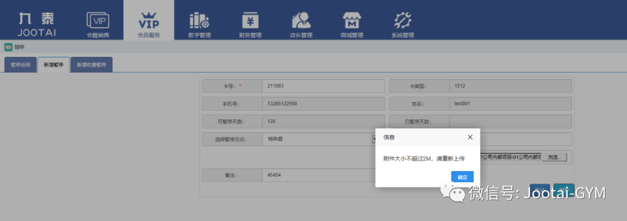Click the 可暂停天数 field showing 120
627x221 pixels.
coord(323,121)
